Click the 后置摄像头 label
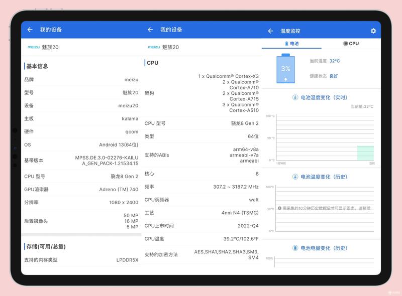This screenshot has height=296, width=402. 36,221
